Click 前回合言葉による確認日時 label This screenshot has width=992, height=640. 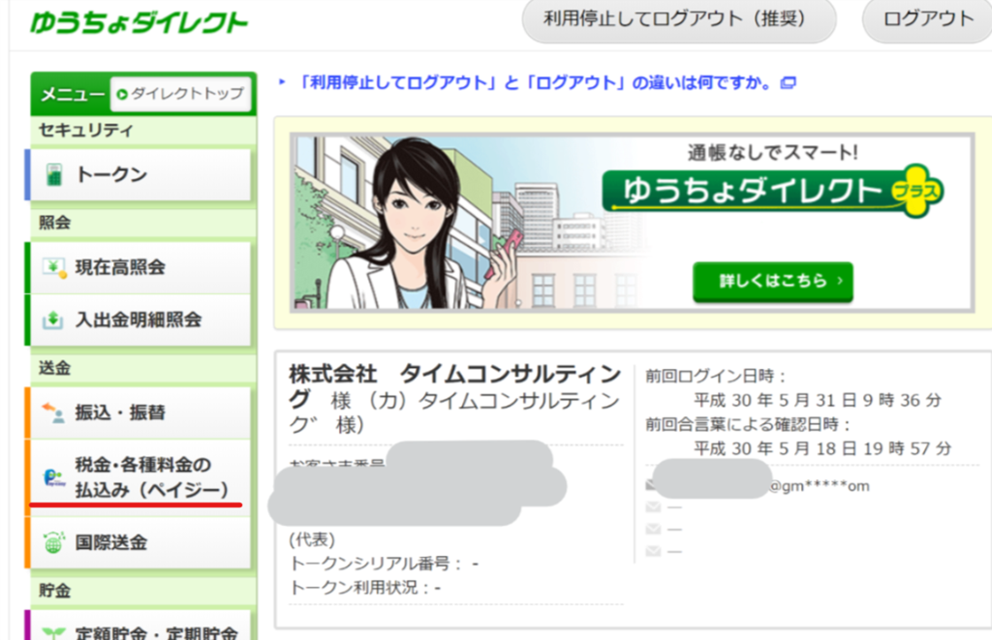coord(748,424)
